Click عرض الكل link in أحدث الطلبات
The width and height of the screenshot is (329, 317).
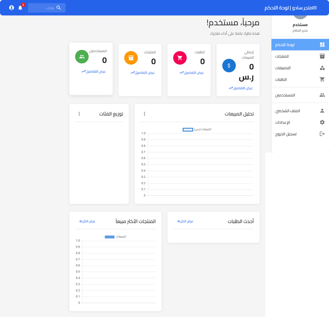click(185, 221)
